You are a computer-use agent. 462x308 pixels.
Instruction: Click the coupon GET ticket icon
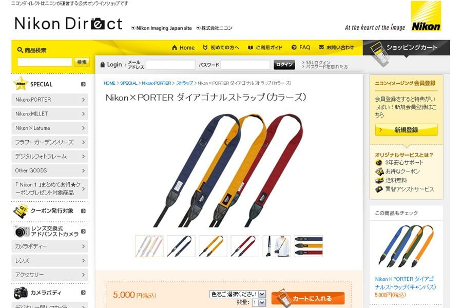pyautogui.click(x=20, y=211)
